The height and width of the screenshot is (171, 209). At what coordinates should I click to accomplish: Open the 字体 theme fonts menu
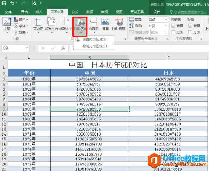21,26
